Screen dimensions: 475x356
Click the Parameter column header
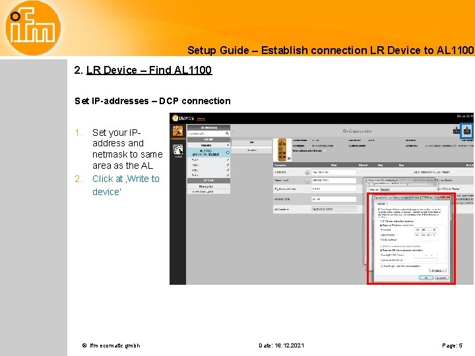click(x=280, y=165)
